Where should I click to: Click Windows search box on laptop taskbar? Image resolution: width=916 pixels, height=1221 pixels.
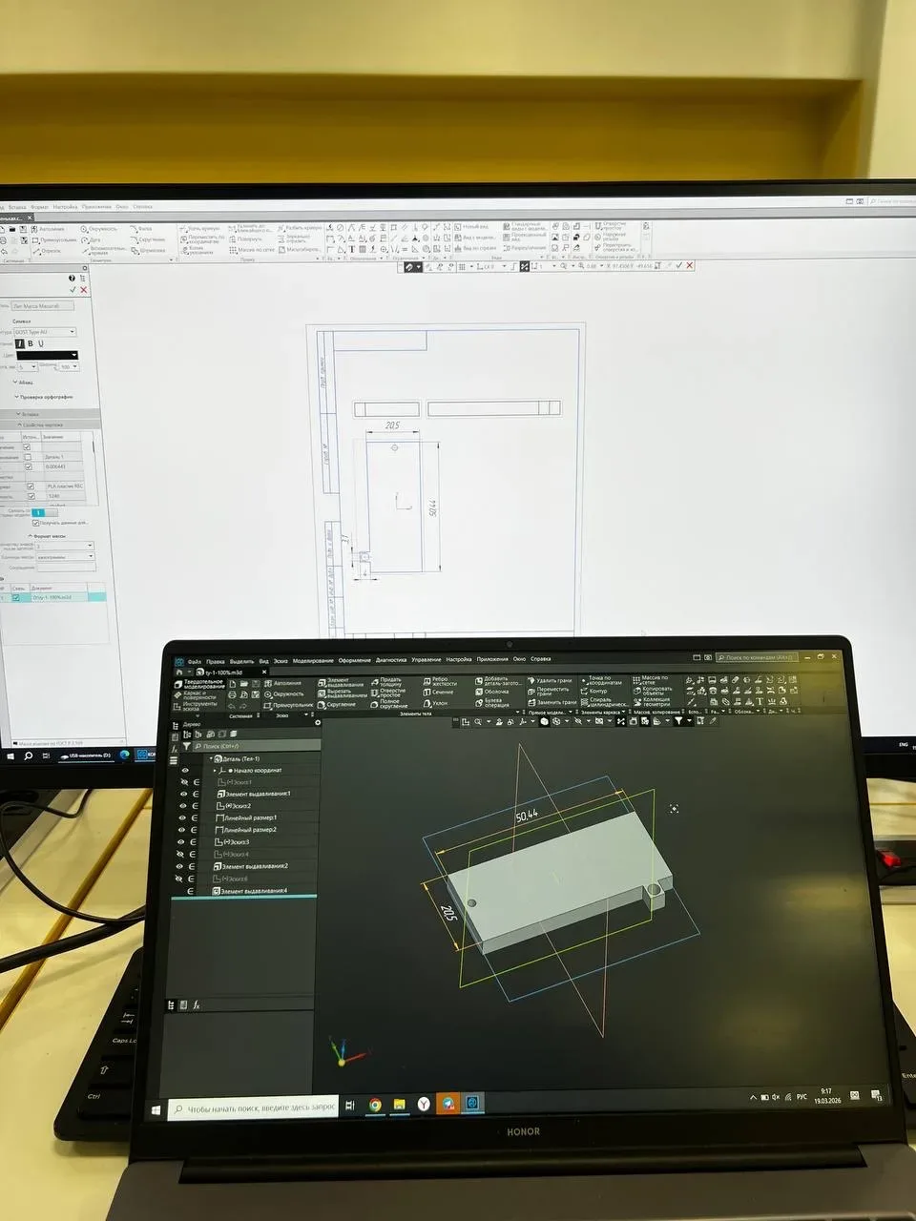(x=253, y=1108)
